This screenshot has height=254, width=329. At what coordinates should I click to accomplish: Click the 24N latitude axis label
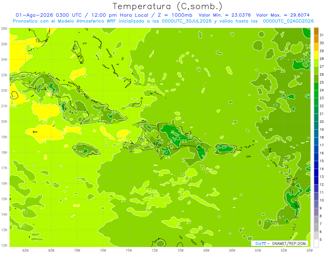[x=4, y=59]
